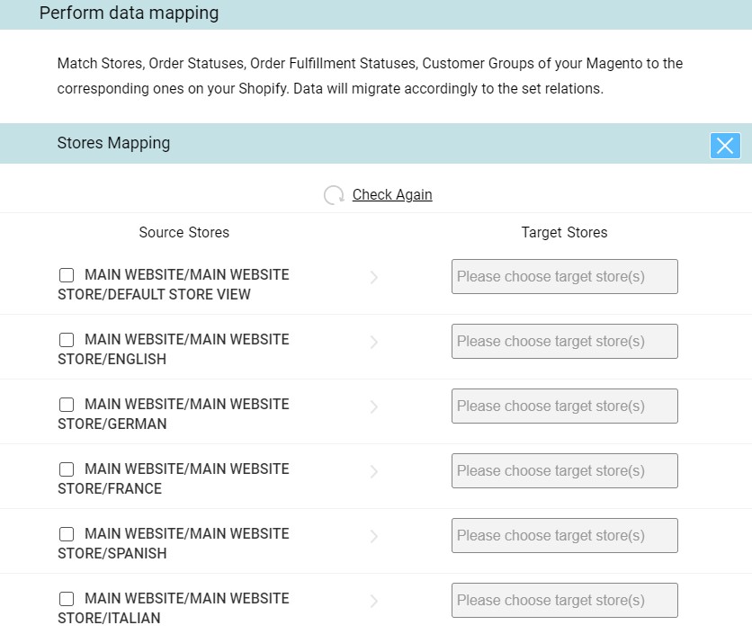752x634 pixels.
Task: Click the arrow icon in English row
Action: [x=374, y=342]
